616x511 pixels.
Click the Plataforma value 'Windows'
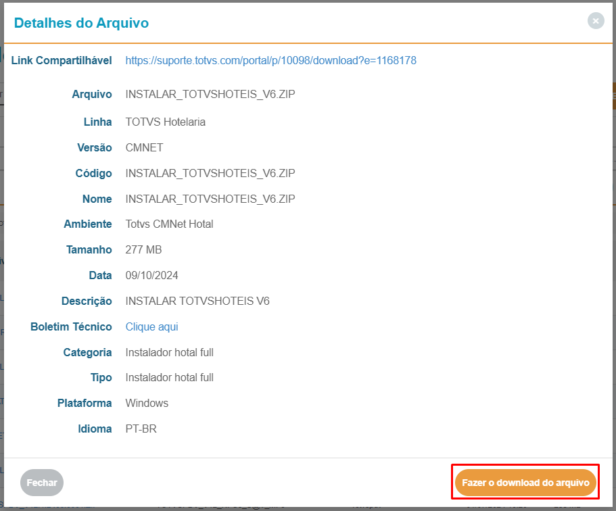[x=147, y=404]
